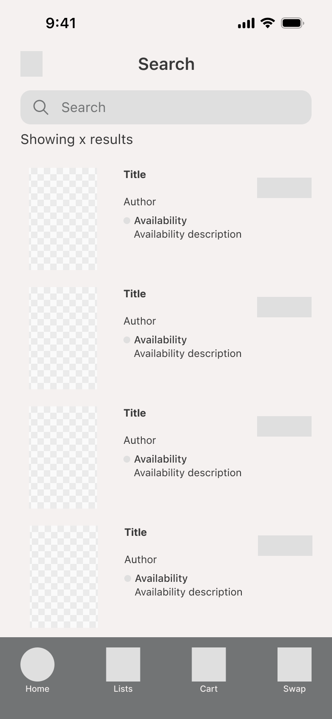Tap the Home icon in bottom bar
The height and width of the screenshot is (719, 332).
[x=37, y=664]
